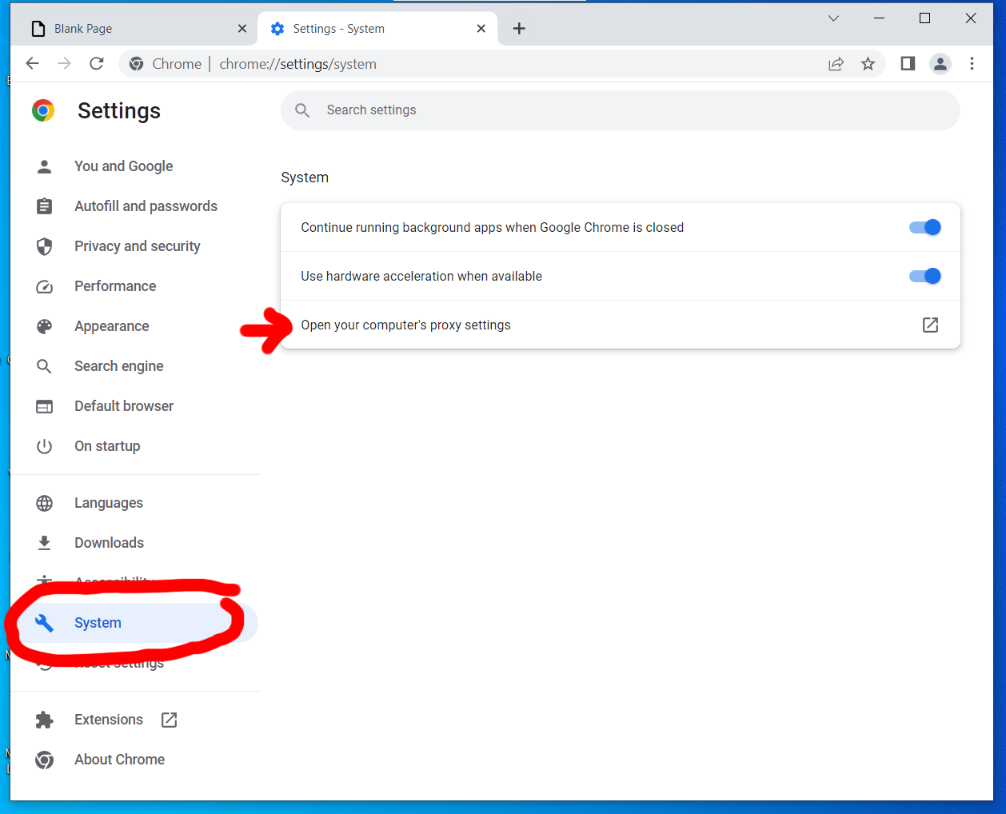Click the speedometer Performance icon
Image resolution: width=1006 pixels, height=814 pixels.
(x=45, y=286)
